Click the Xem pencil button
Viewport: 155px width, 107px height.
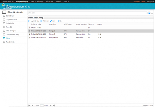point(53,21)
